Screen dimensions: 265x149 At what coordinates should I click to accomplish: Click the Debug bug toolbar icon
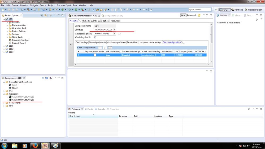point(69,10)
